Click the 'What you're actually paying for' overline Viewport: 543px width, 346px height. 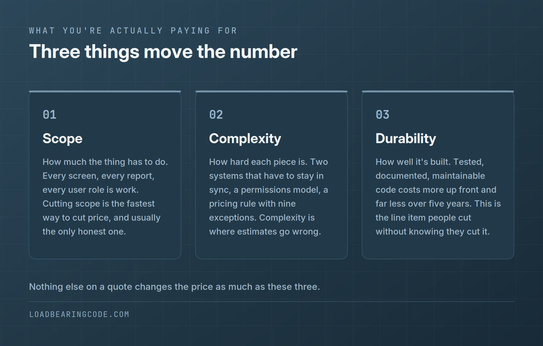(x=133, y=31)
